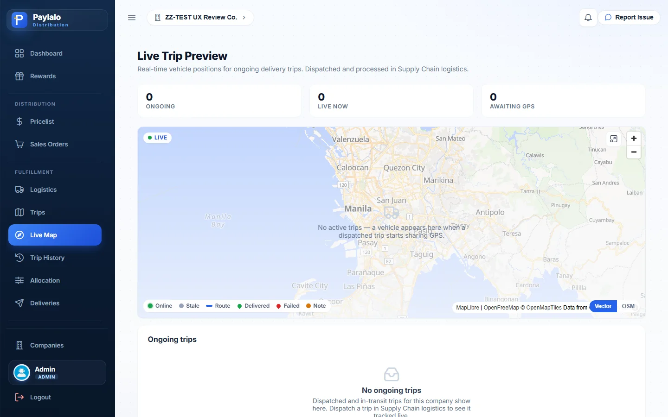Click the Live Trip Preview title
The height and width of the screenshot is (417, 668).
[x=182, y=56]
